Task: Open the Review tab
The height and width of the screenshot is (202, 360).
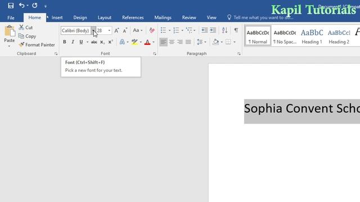Action: (189, 17)
